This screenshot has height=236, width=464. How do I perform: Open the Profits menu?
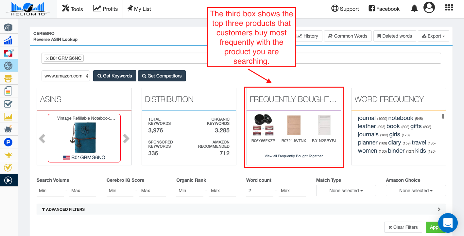pos(105,9)
